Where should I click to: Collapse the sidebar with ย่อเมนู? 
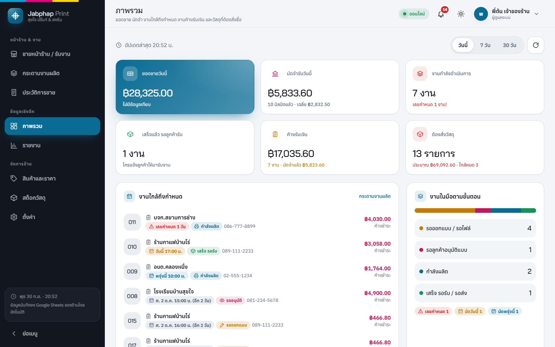coord(52,334)
